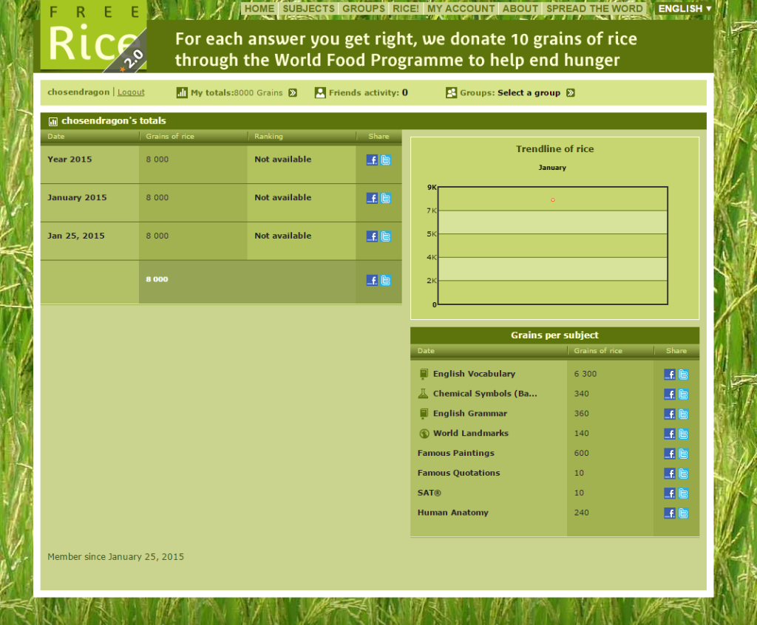Screen dimensions: 757x625
Task: Share Jan 25, 2015 total on Facebook
Action: 372,236
